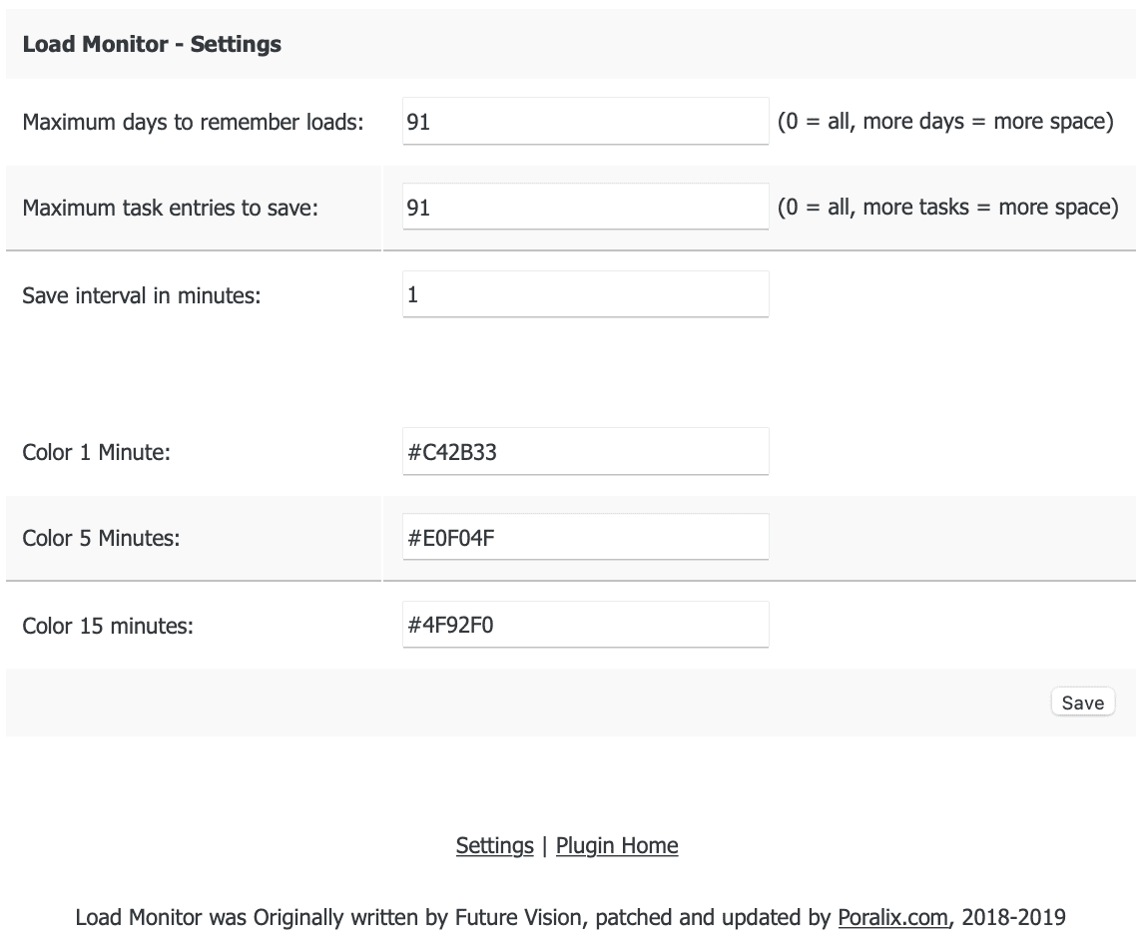This screenshot has width=1146, height=944.
Task: Click the Maximum days to remember loads field
Action: coord(584,121)
